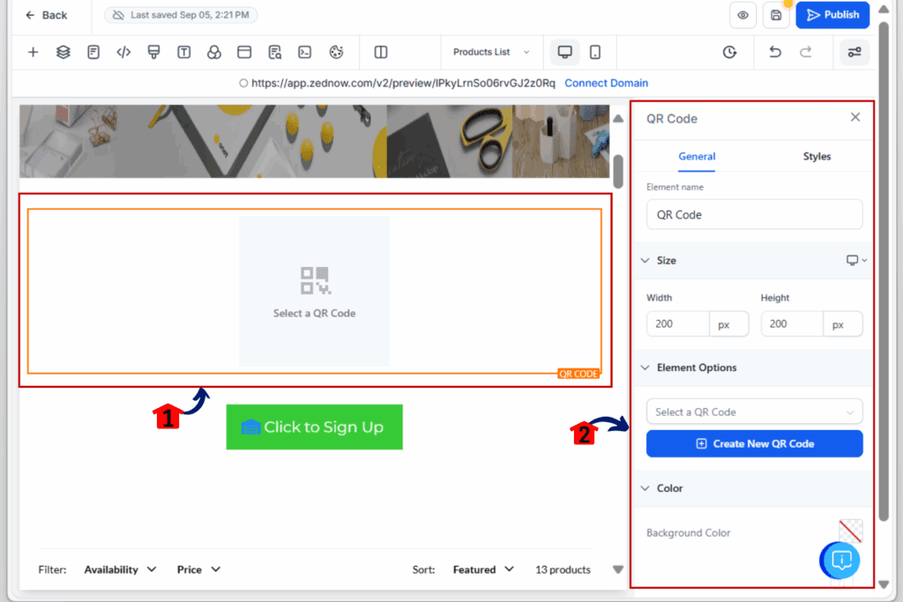Open the help chat bubble icon
This screenshot has height=602, width=903.
click(840, 560)
